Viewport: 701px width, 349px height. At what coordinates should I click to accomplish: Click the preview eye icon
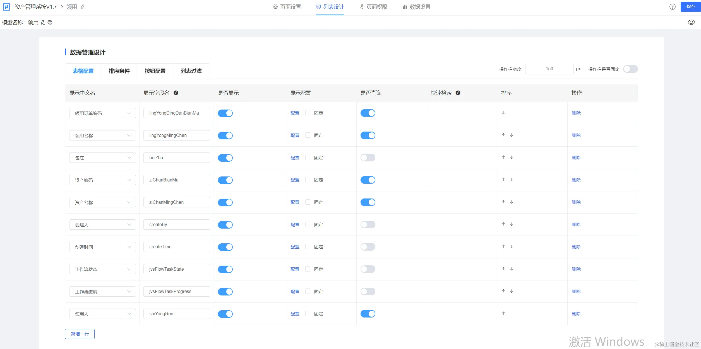coord(691,22)
